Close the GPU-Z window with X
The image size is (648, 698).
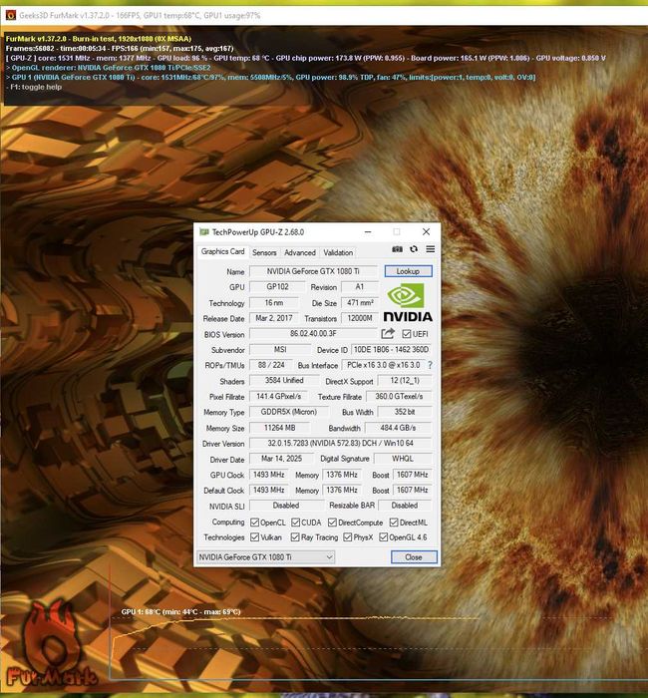click(x=426, y=232)
